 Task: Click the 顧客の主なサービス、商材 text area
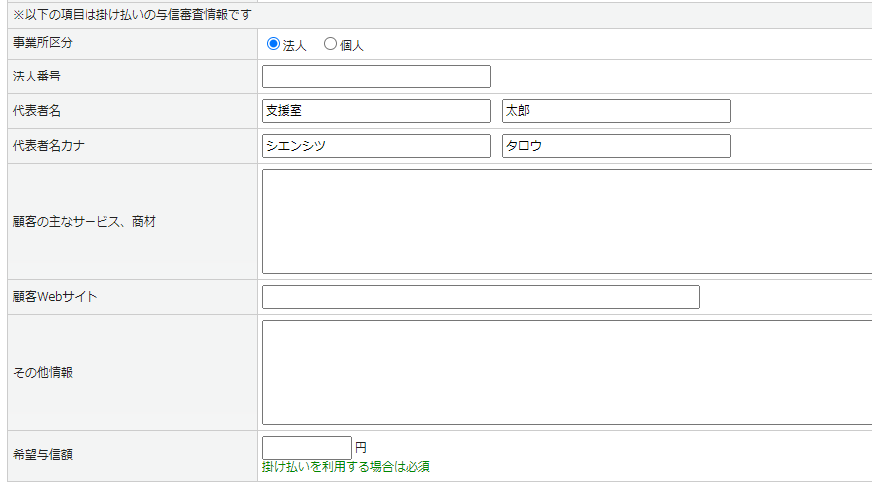[x=567, y=222]
